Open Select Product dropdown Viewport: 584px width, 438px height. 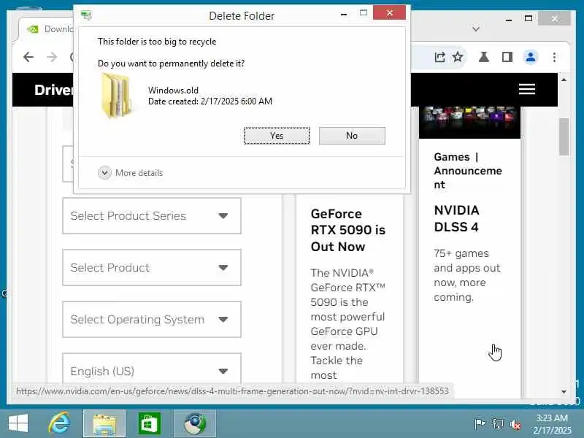pyautogui.click(x=152, y=267)
